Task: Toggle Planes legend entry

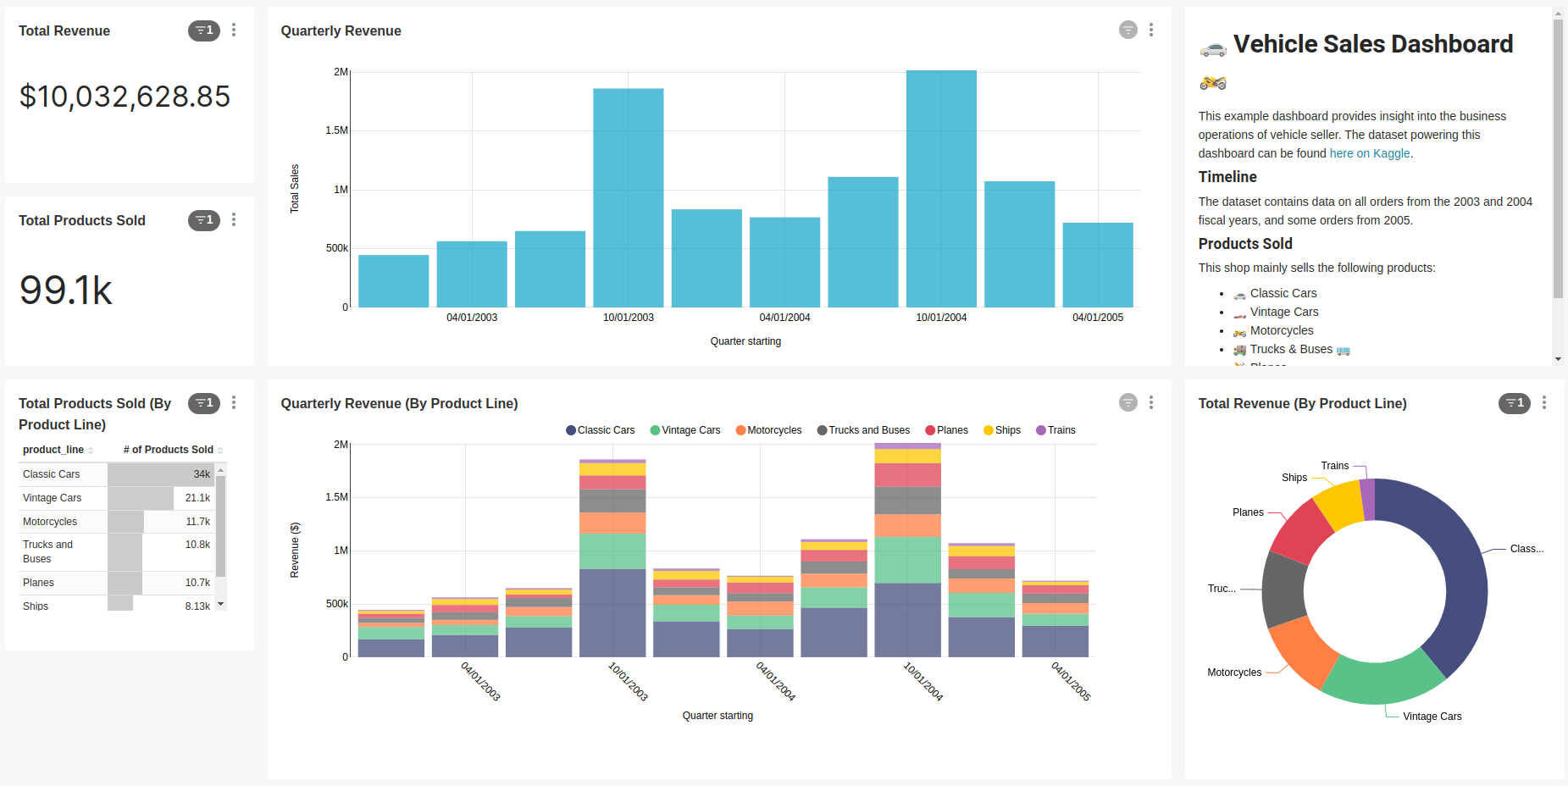Action: pyautogui.click(x=947, y=430)
